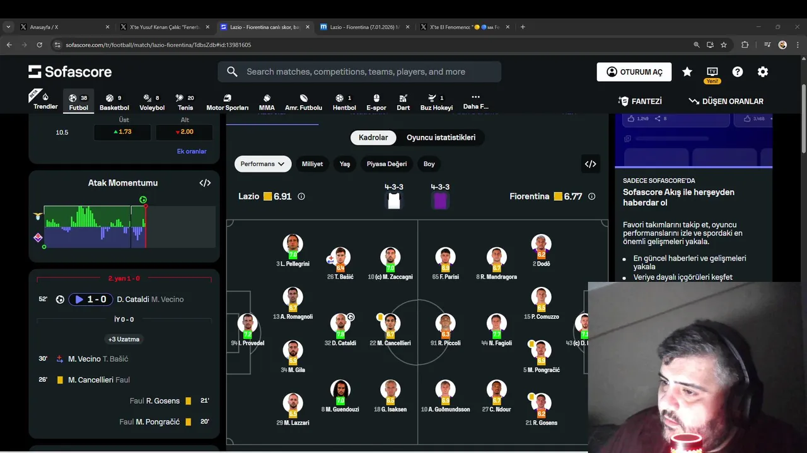Expand the Performans dropdown
The height and width of the screenshot is (453, 807).
tap(263, 164)
